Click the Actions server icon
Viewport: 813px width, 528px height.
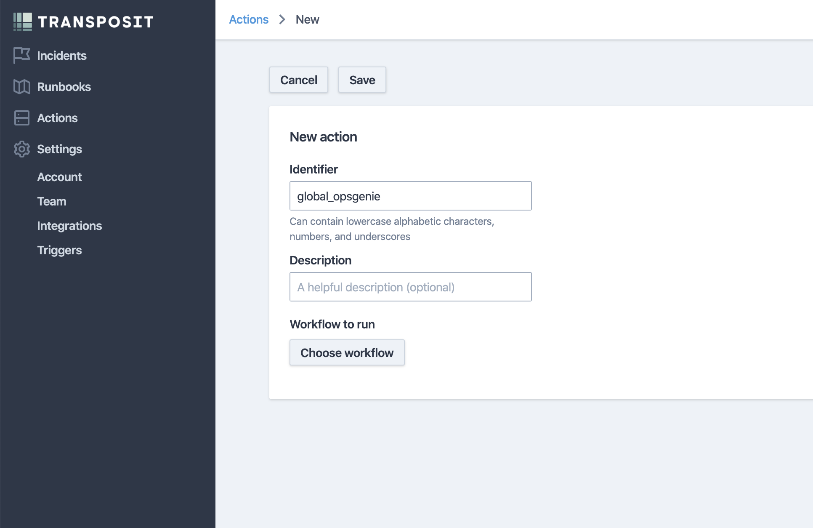coord(21,118)
